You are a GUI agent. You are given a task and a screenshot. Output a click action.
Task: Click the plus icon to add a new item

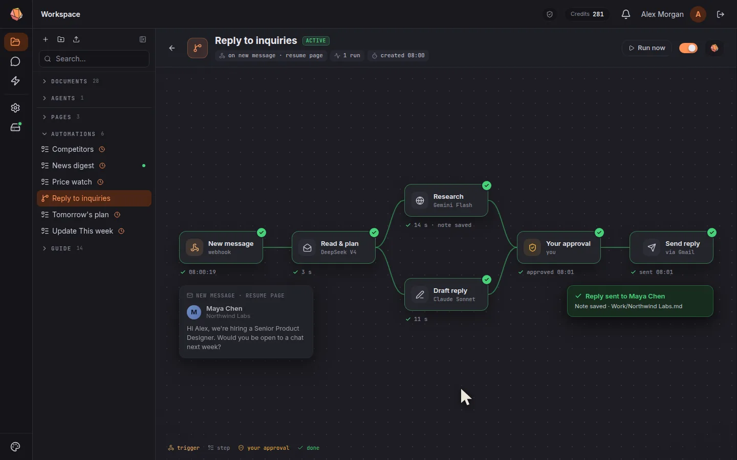coord(46,39)
